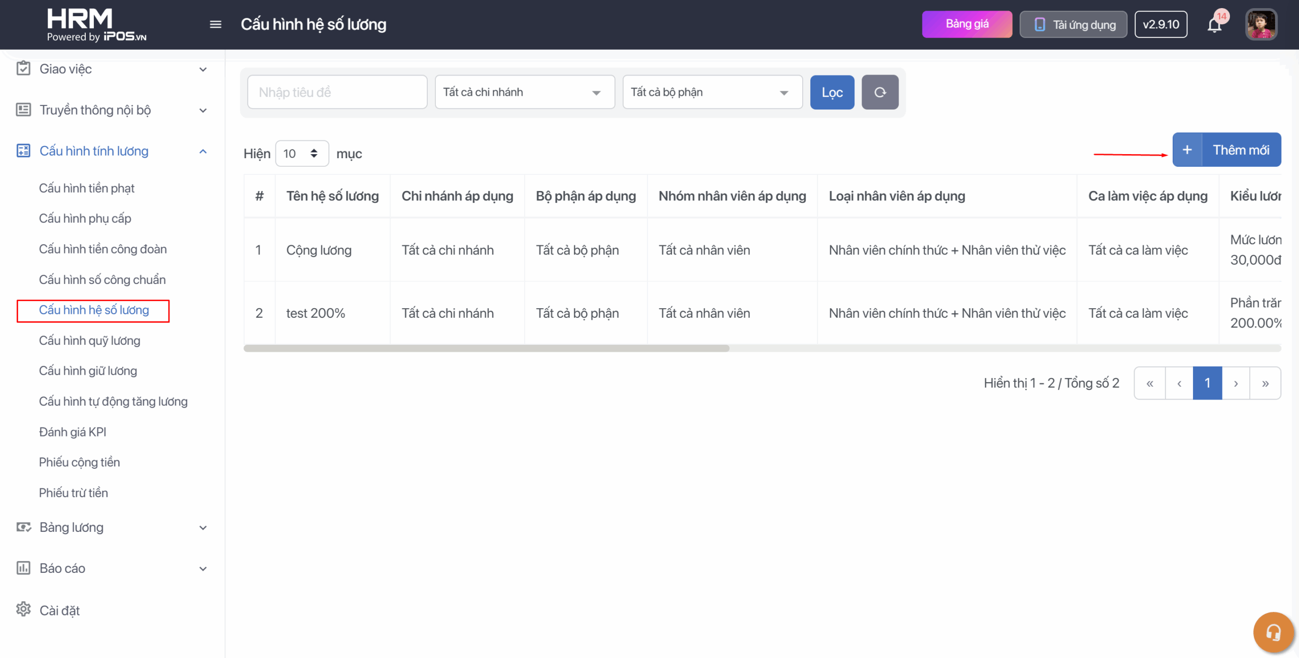Focus the Nhập tiêu đề search field
This screenshot has width=1299, height=658.
337,92
